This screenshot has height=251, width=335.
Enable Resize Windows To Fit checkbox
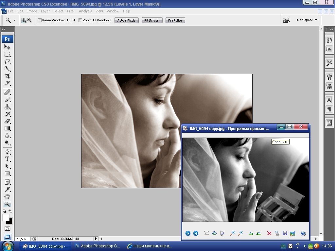tap(40, 20)
